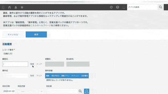Click the 活動履歴 section heading

pos(7,44)
